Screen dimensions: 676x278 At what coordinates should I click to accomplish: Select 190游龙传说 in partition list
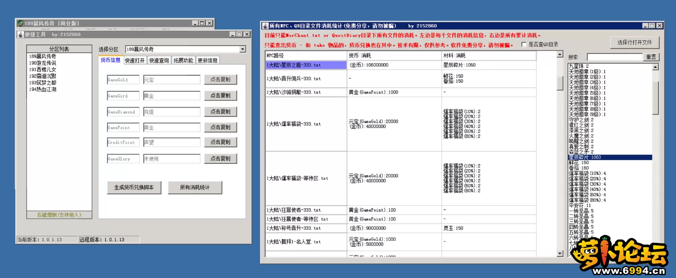[x=42, y=63]
